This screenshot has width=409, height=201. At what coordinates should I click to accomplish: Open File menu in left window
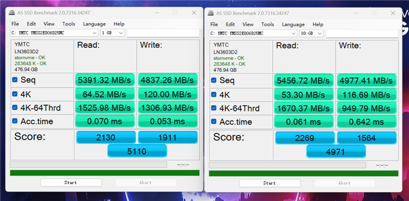15,24
